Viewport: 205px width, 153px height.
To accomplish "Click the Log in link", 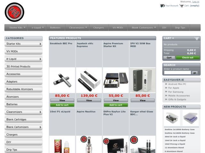I will 196,2.
